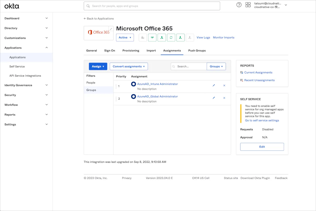316x211 pixels.
Task: Select the People filter
Action: (91, 83)
